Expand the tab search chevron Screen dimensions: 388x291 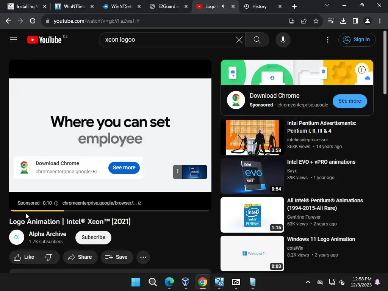pyautogui.click(x=327, y=5)
